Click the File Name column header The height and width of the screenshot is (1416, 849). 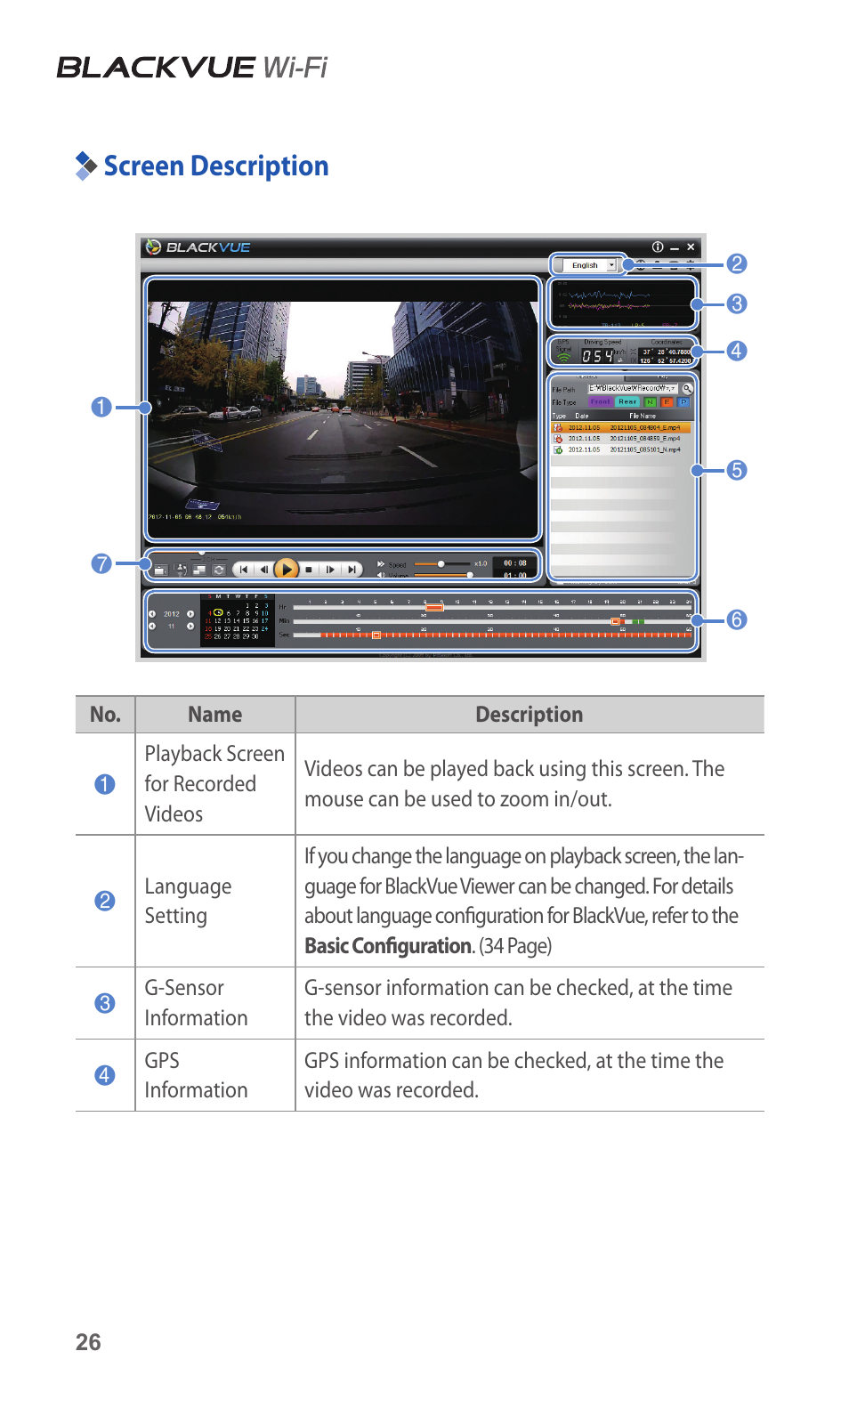(x=643, y=416)
